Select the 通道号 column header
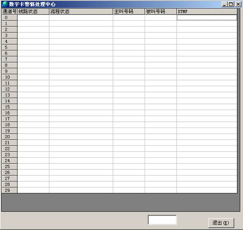 [10, 11]
